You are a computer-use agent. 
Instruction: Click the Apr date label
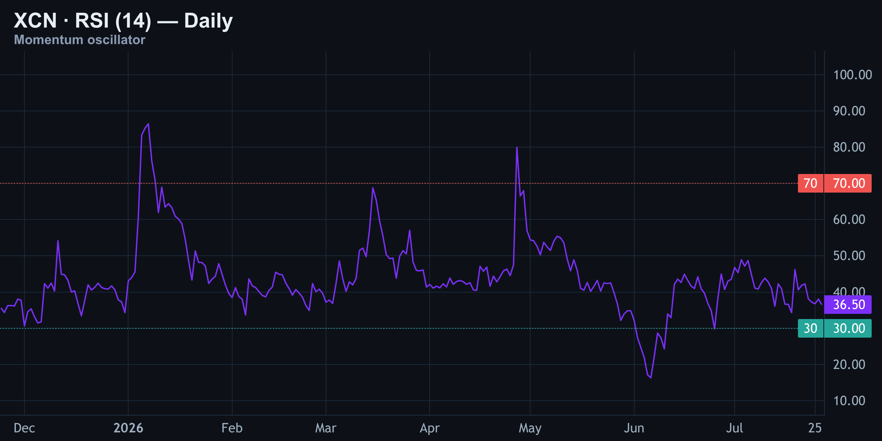[x=430, y=428]
